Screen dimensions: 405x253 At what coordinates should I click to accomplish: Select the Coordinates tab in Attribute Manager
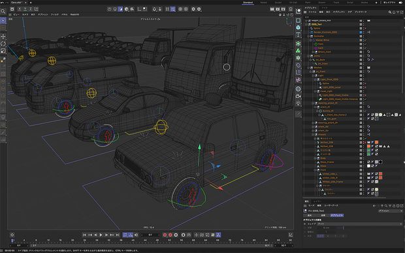[x=323, y=215]
